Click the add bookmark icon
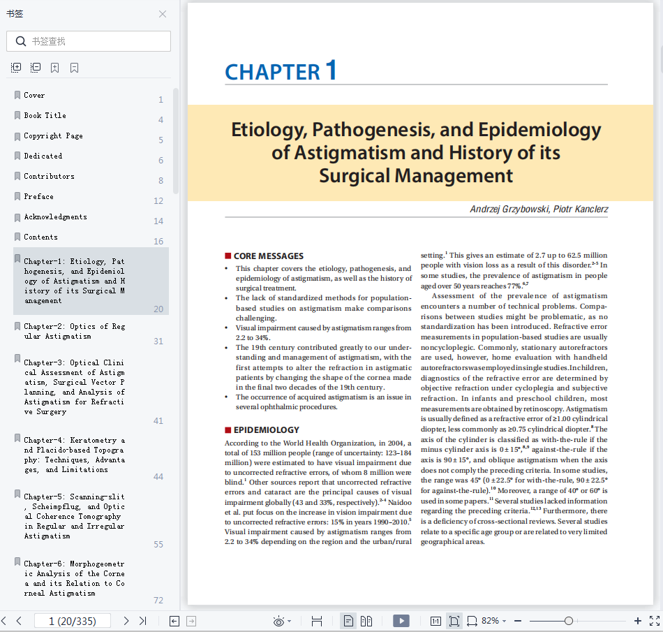Image resolution: width=663 pixels, height=632 pixels. pyautogui.click(x=55, y=68)
